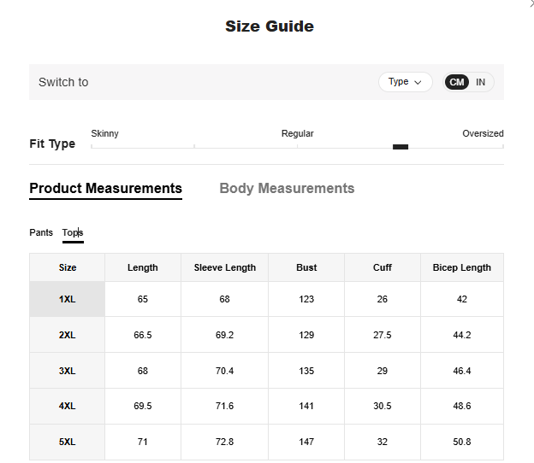This screenshot has height=463, width=534.
Task: Select the 5XL size row
Action: (68, 442)
